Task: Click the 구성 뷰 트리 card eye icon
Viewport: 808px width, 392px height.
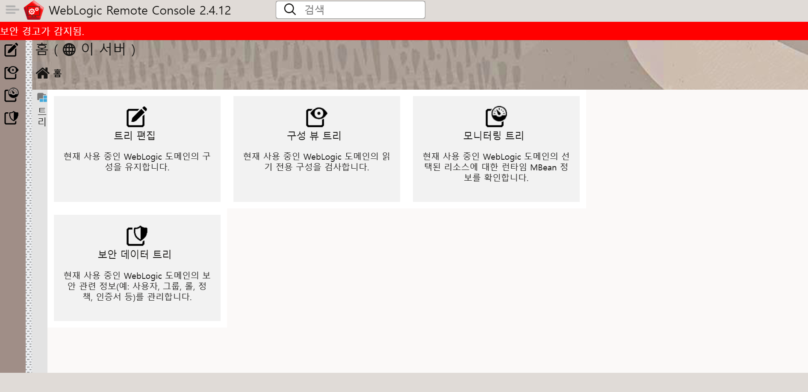Action: 316,117
